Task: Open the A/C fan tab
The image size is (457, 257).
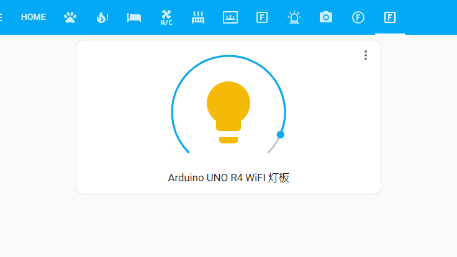Action: pyautogui.click(x=166, y=17)
